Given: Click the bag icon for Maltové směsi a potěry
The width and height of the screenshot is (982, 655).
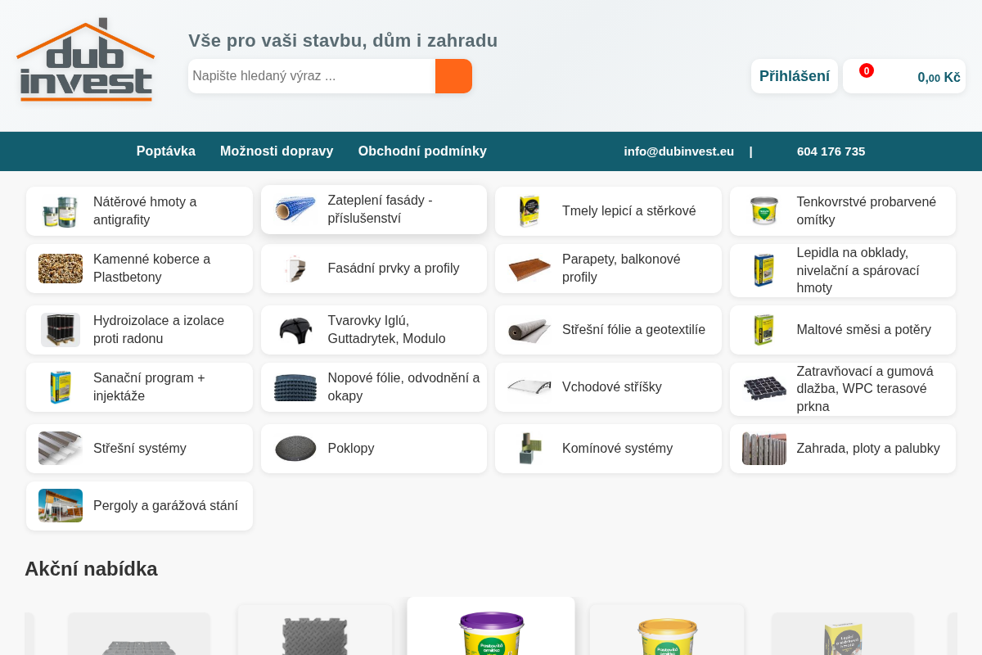Looking at the screenshot, I should click(x=764, y=330).
